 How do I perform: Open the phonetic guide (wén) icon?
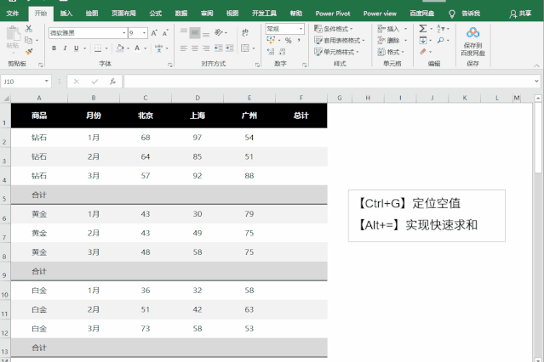(159, 48)
